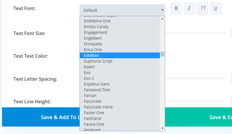This screenshot has width=232, height=134.
Task: Choose the Emblema One font
Action: [97, 21]
